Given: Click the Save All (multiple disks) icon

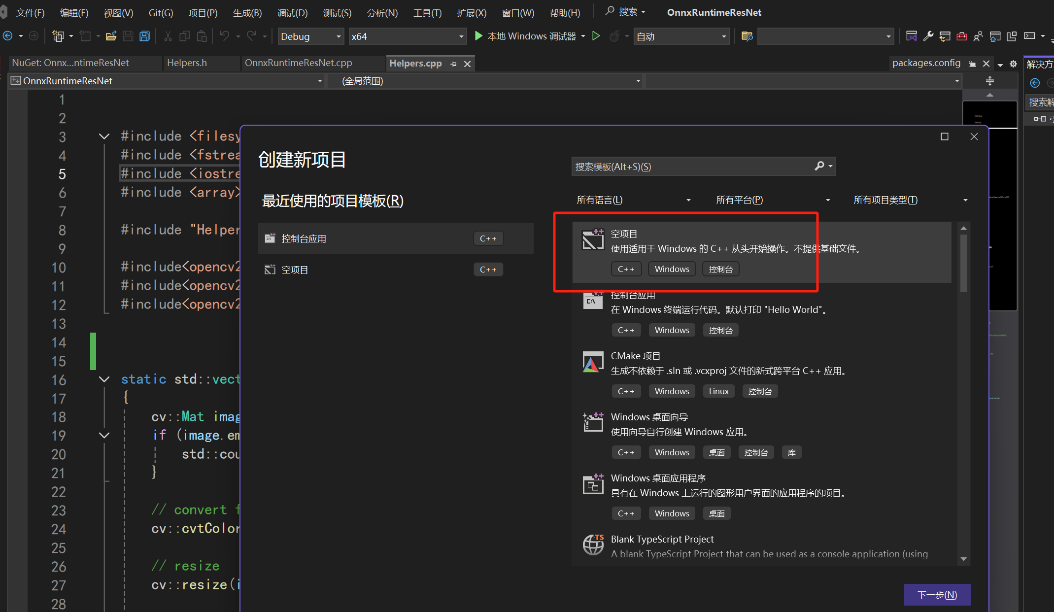Looking at the screenshot, I should (x=145, y=36).
